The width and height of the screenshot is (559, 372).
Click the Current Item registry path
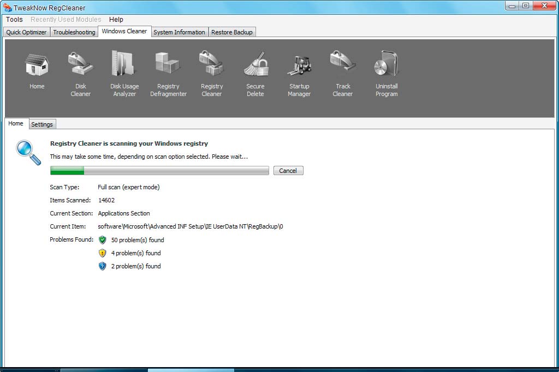click(191, 226)
